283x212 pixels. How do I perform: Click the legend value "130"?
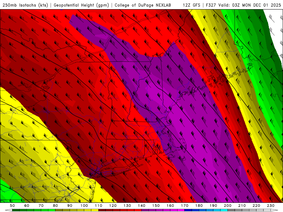point(127,206)
